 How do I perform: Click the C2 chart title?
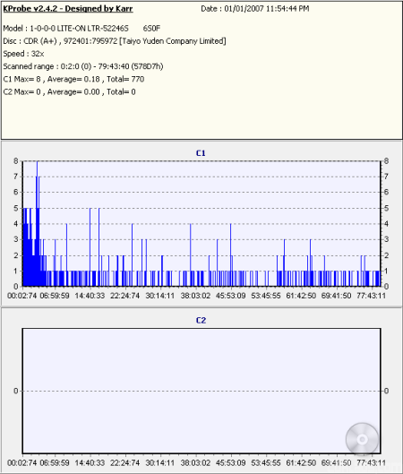pyautogui.click(x=201, y=320)
